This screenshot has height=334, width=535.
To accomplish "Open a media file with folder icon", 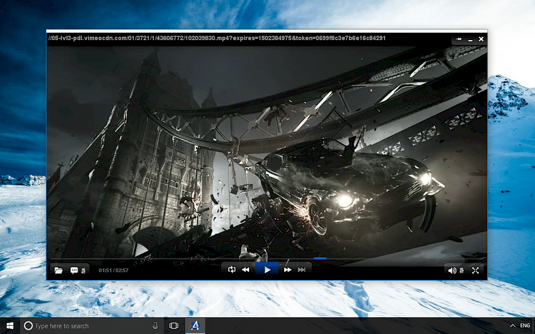I will pos(59,271).
